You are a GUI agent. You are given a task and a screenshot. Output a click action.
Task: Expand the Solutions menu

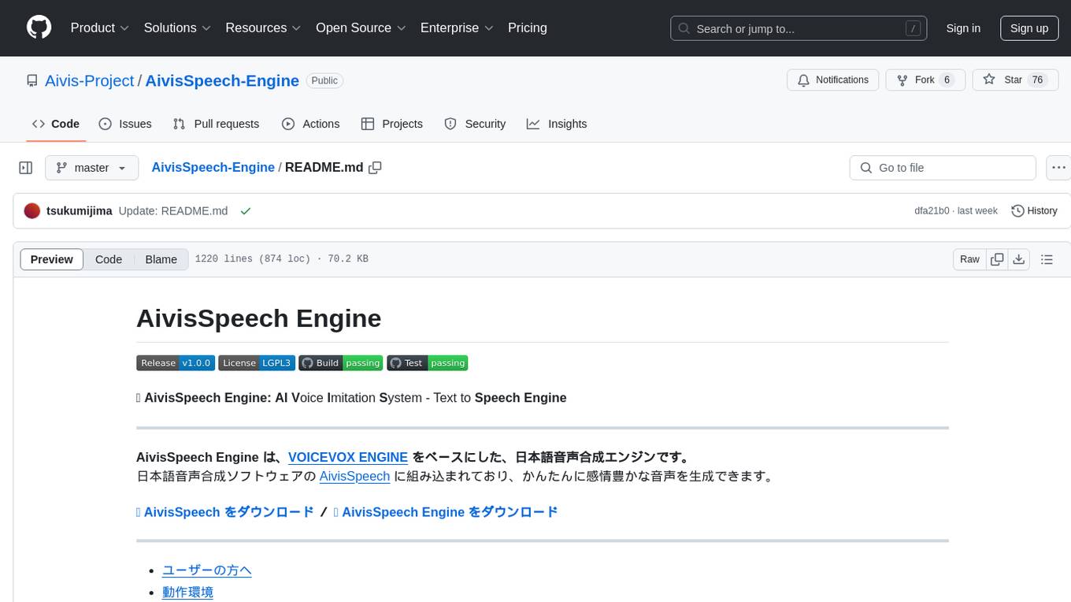177,28
